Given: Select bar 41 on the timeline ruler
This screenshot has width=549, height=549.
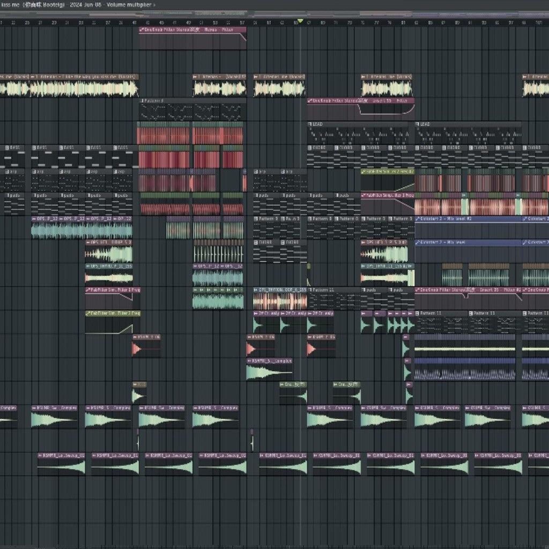Looking at the screenshot, I should coord(134,21).
